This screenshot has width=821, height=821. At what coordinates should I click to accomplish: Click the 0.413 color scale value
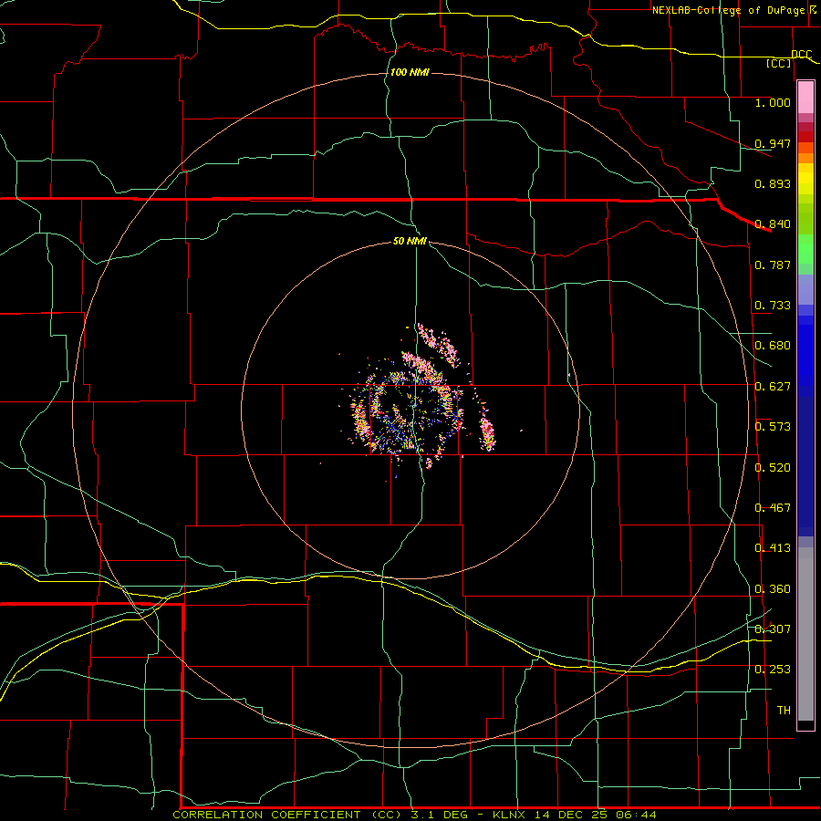coord(773,548)
